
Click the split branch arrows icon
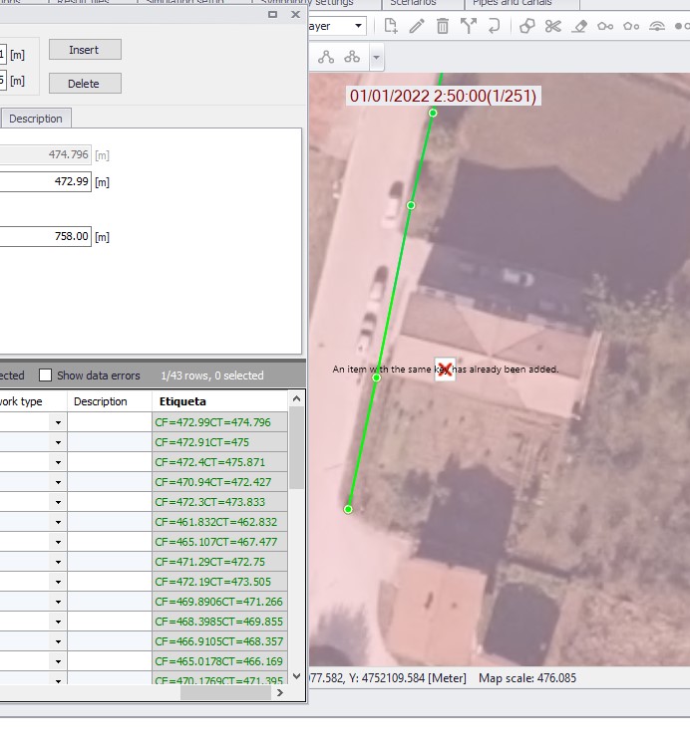(x=468, y=27)
